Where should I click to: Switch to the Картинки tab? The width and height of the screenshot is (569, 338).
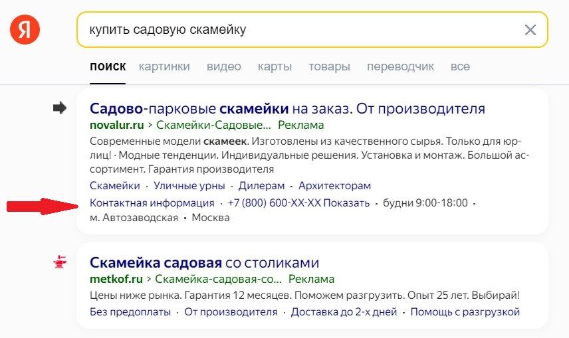(x=164, y=66)
